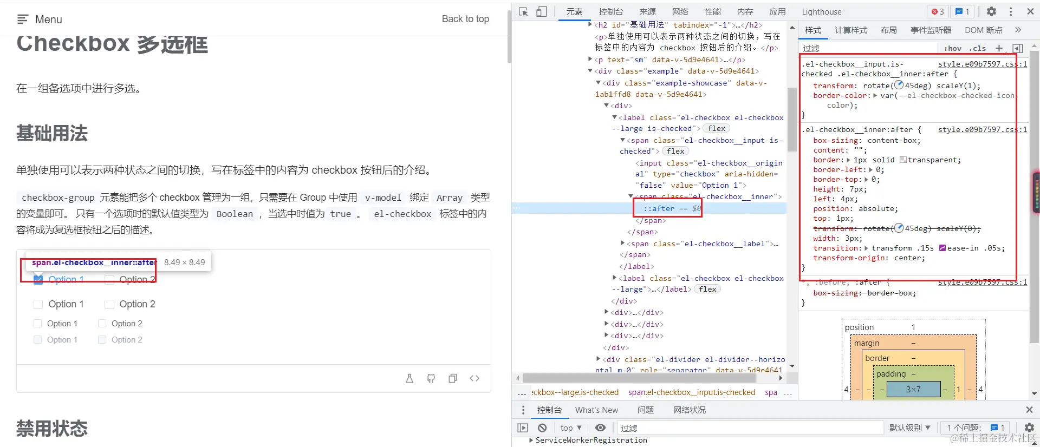Expand the border shorthand in styles

point(848,160)
